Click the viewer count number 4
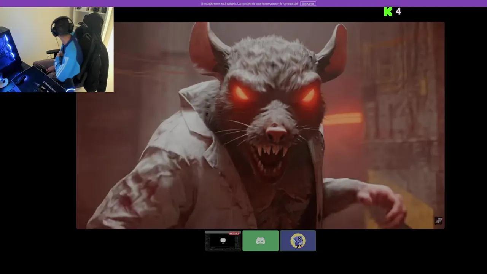Screen dimensions: 487x274 coord(398,11)
